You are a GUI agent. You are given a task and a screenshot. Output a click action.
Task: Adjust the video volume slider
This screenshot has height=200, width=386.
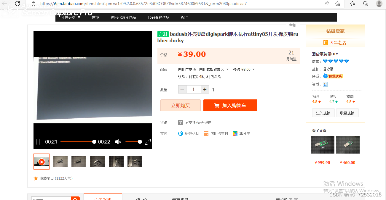pos(134,142)
